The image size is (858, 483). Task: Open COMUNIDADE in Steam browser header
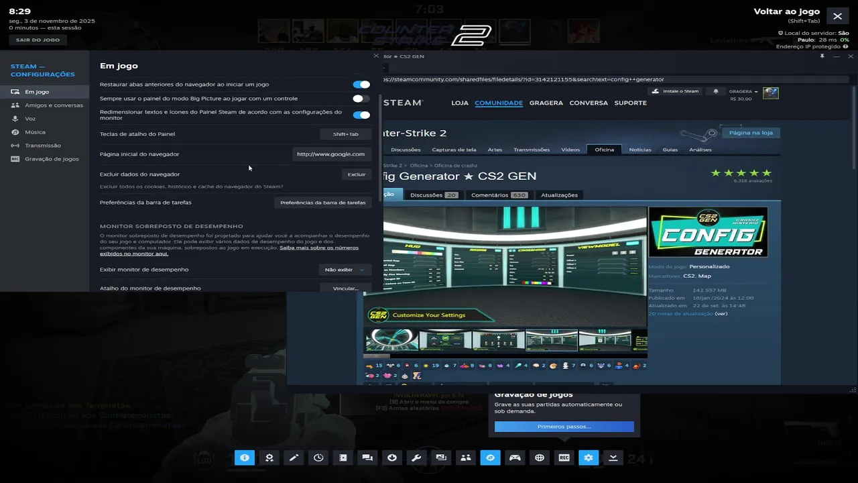click(499, 103)
